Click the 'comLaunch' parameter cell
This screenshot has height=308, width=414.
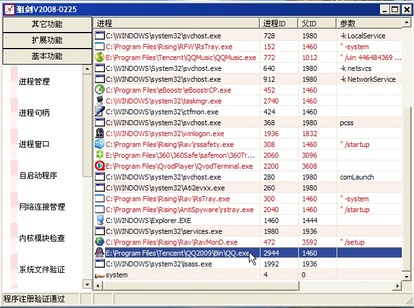pyautogui.click(x=357, y=177)
